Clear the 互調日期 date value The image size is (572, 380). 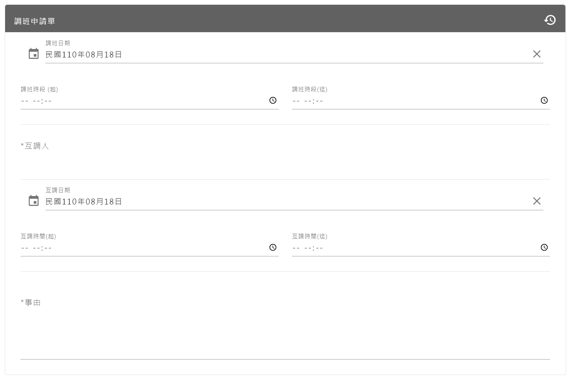[536, 201]
